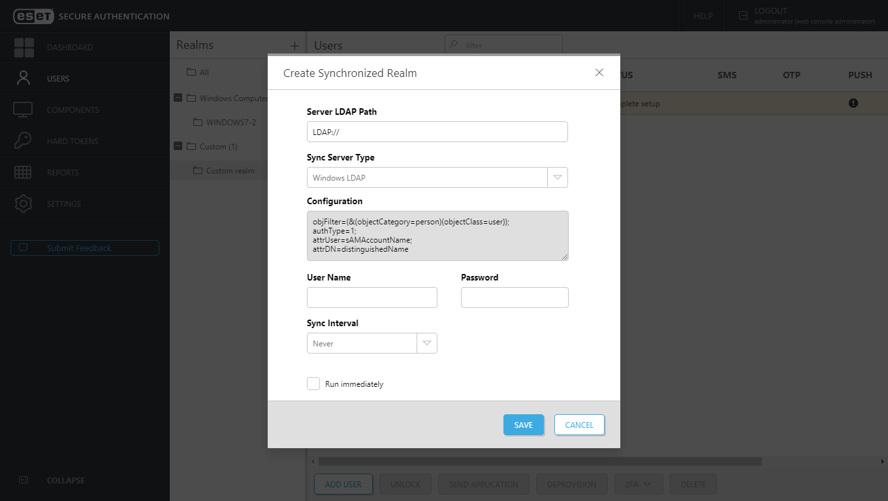Close the Create Synchronized Realm dialog
The height and width of the screenshot is (501, 888).
(599, 72)
